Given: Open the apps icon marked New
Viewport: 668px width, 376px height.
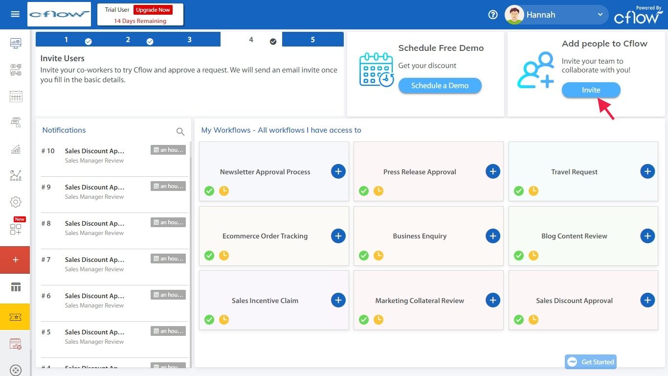Looking at the screenshot, I should click(16, 228).
